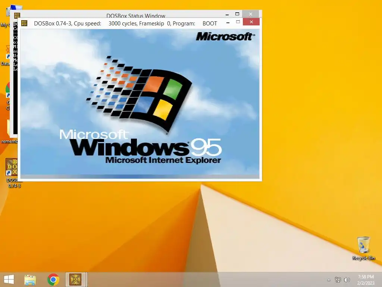The height and width of the screenshot is (287, 382).
Task: Click the Windows 95 splash screen in DOSBox
Action: (x=140, y=104)
